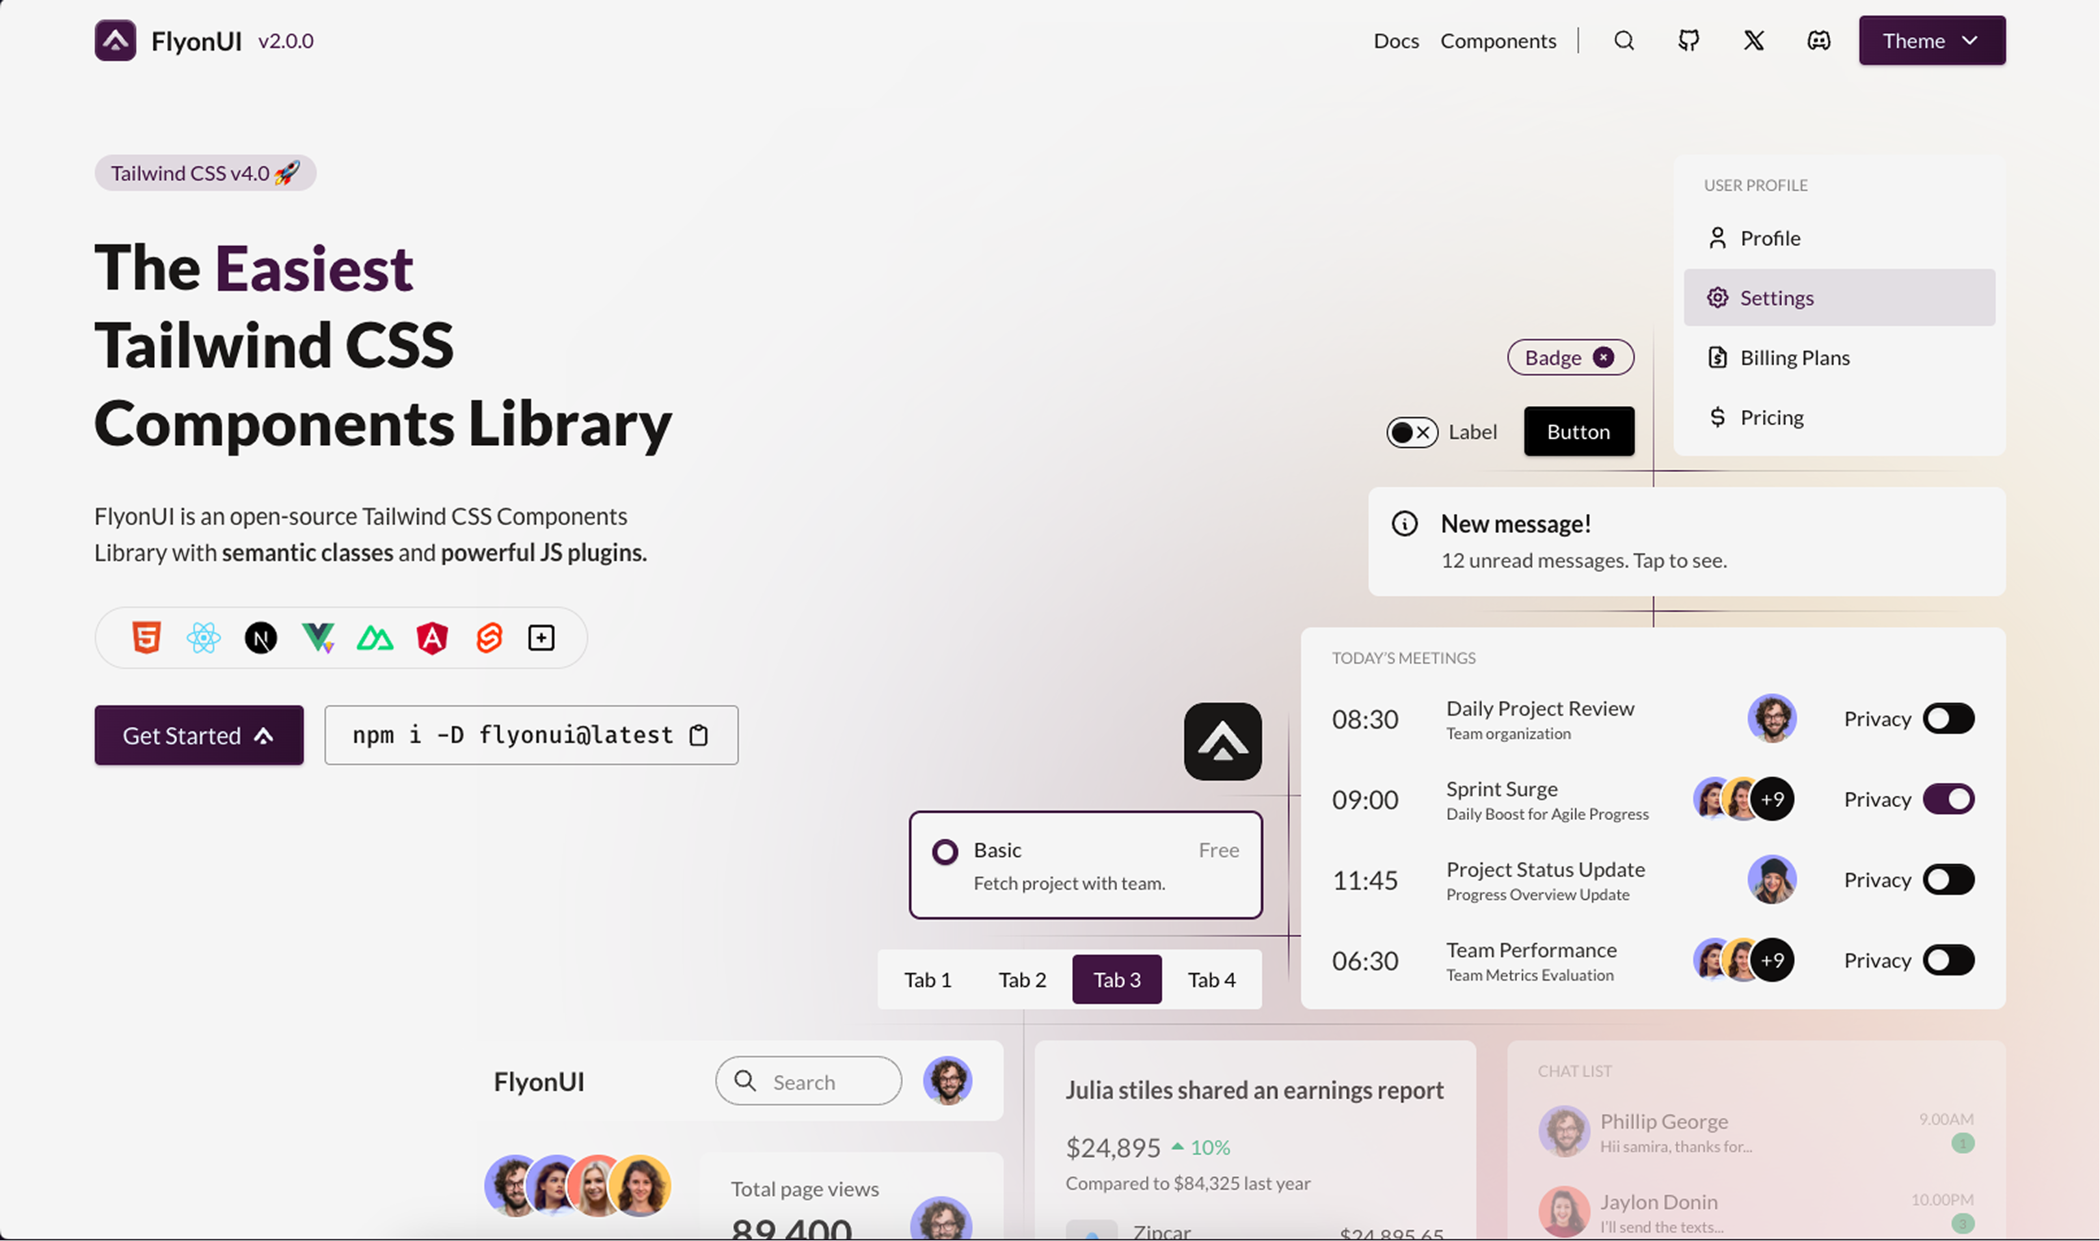Screen dimensions: 2100x1241
Task: Click the Badge pill label
Action: click(x=1554, y=358)
